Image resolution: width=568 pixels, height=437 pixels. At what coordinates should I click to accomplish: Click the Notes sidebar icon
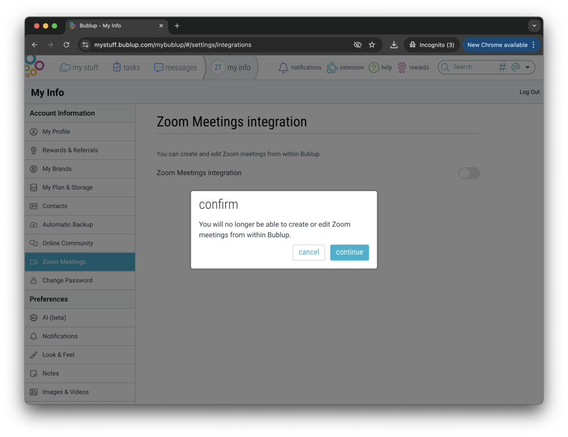pos(34,374)
